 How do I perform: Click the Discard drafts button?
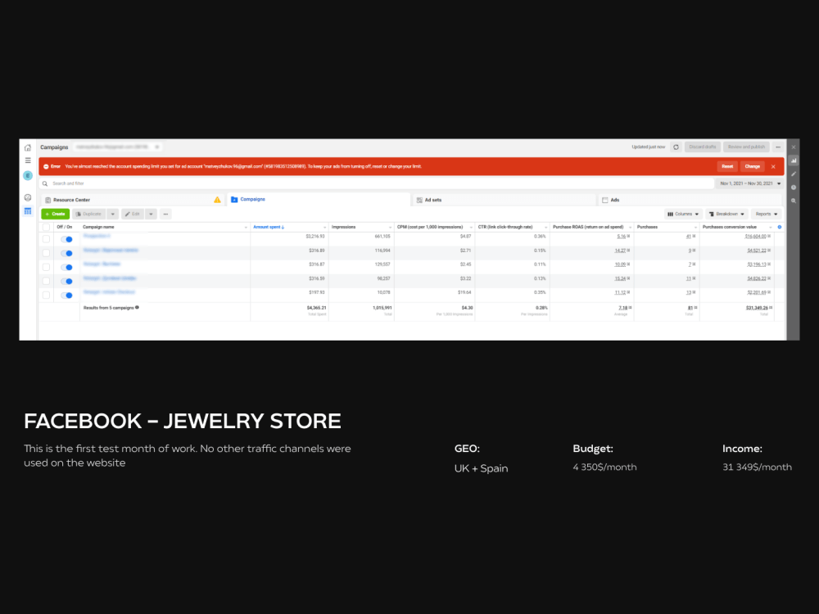[x=703, y=147]
